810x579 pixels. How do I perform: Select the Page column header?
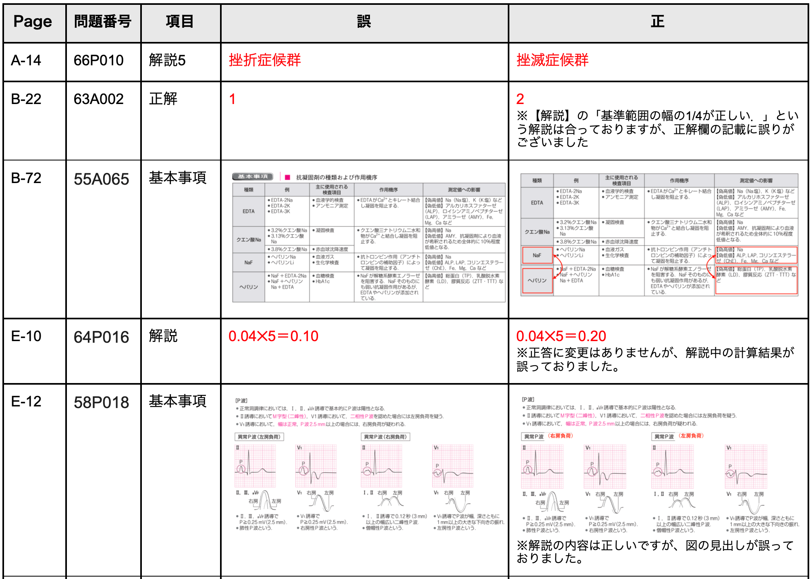click(34, 23)
